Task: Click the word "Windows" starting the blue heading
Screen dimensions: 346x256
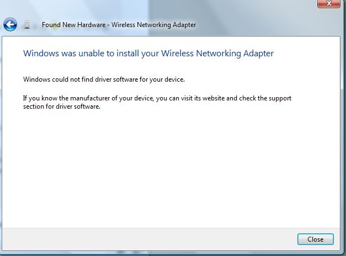Action: tap(39, 54)
